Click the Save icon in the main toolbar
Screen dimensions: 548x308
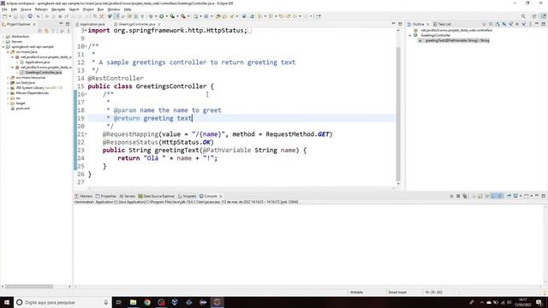[15, 16]
